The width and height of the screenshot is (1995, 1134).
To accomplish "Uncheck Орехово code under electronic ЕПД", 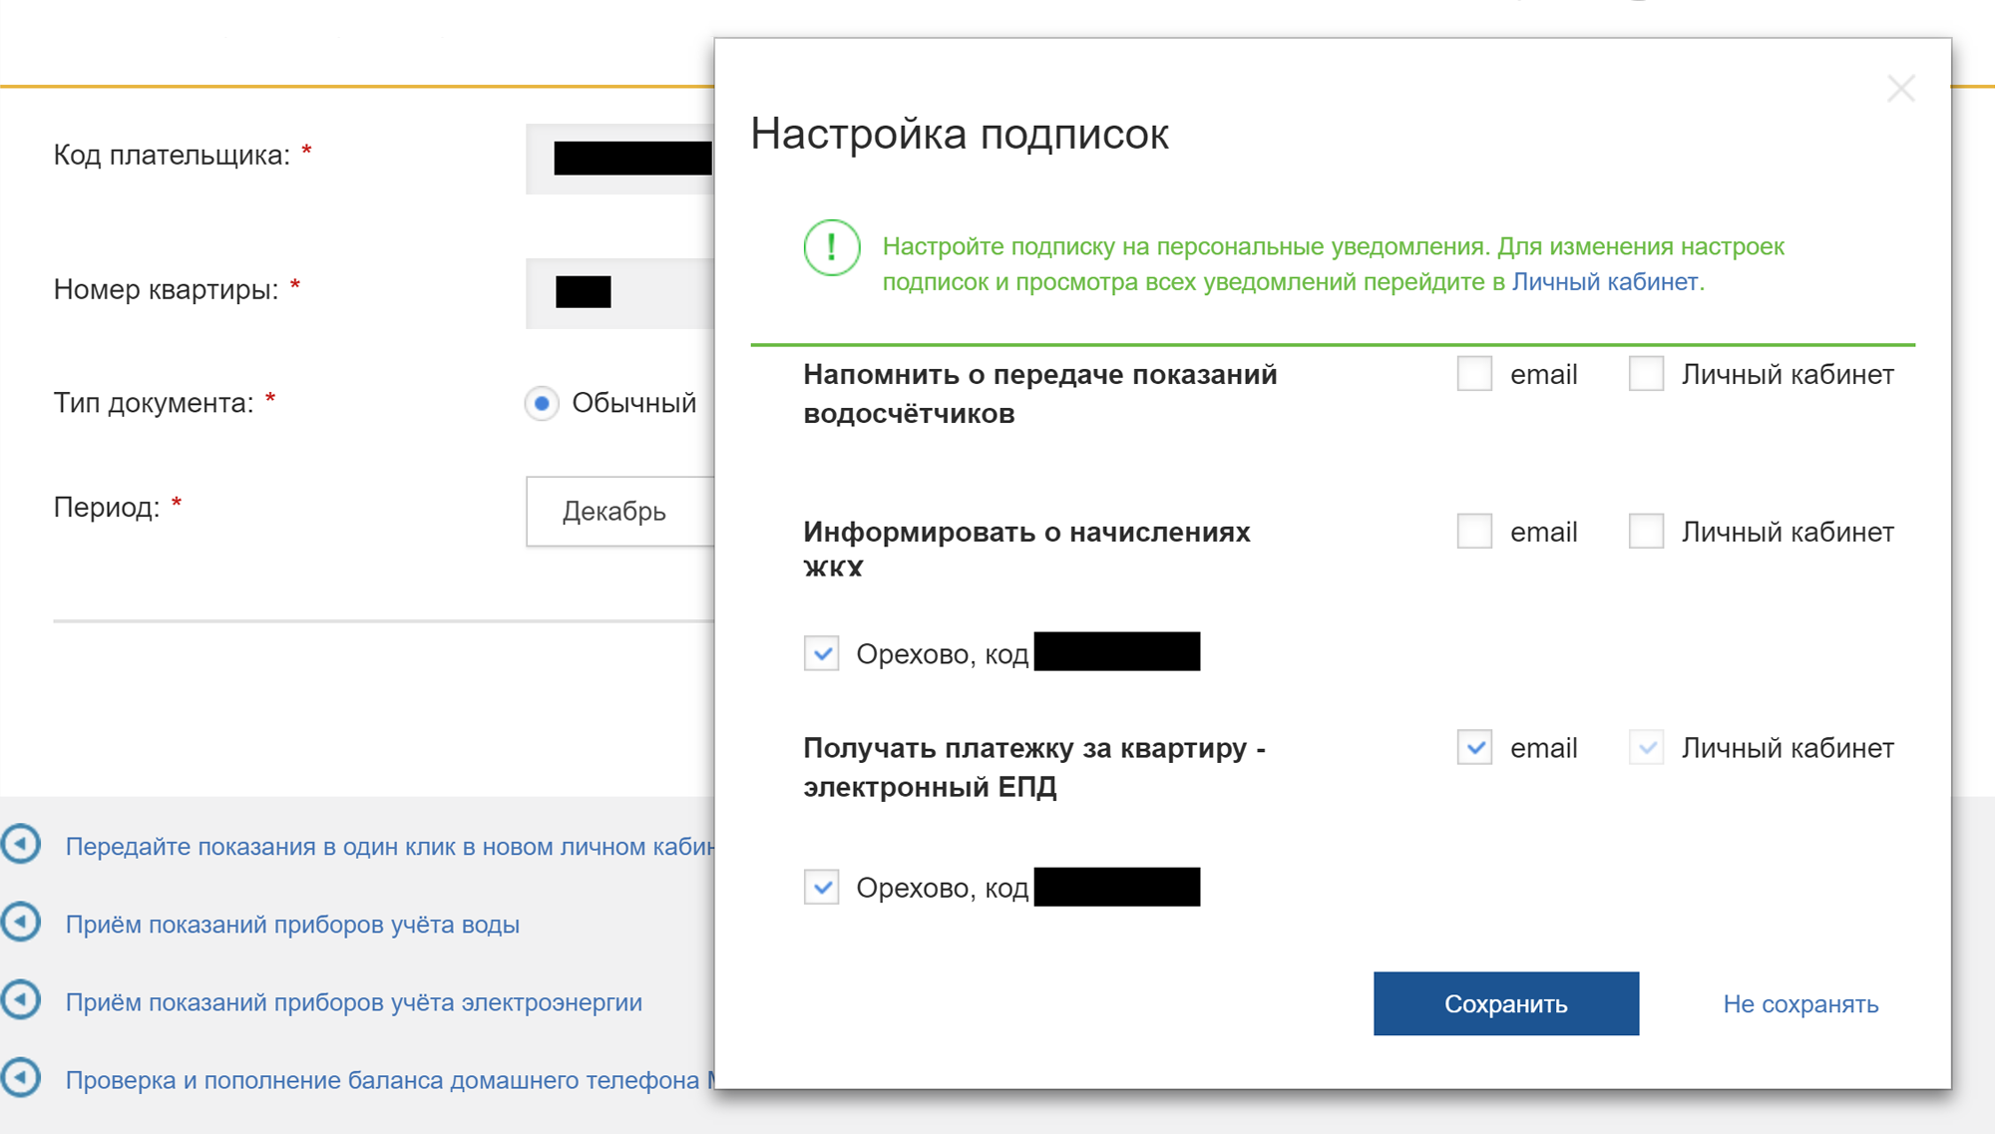I will click(x=822, y=888).
